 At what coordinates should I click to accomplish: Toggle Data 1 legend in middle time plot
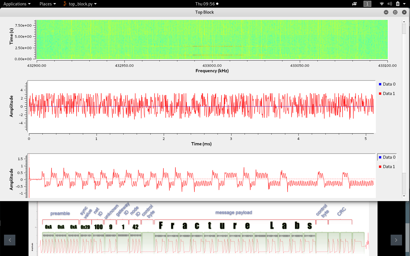pos(387,94)
